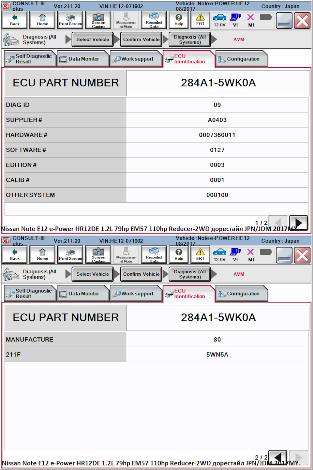The width and height of the screenshot is (313, 470).
Task: Open Measurement Mode in the page 2/2 window
Action: pos(126,255)
